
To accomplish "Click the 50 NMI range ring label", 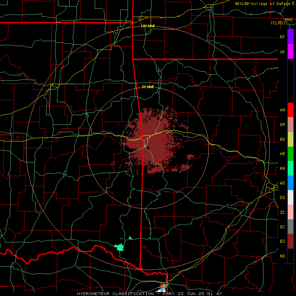I will [148, 87].
